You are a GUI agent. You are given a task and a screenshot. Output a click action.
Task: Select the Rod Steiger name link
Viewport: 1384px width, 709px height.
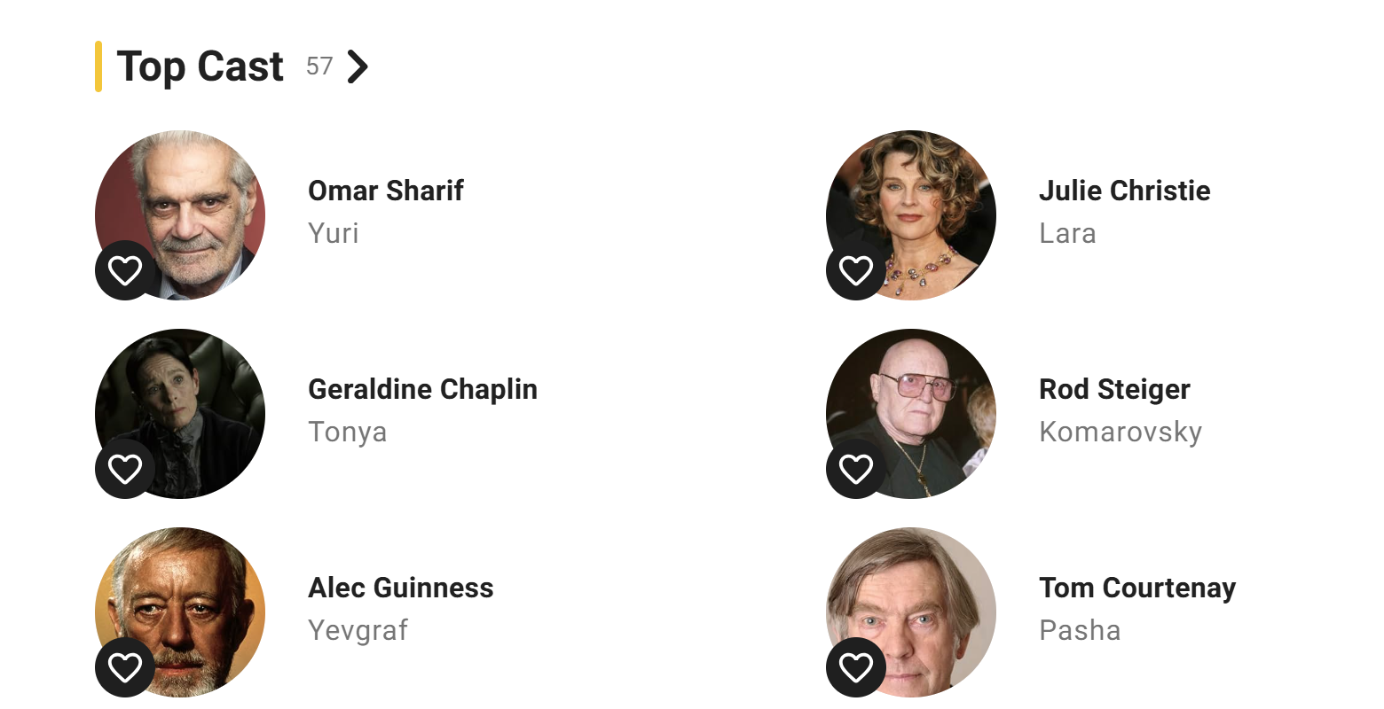click(x=1114, y=389)
